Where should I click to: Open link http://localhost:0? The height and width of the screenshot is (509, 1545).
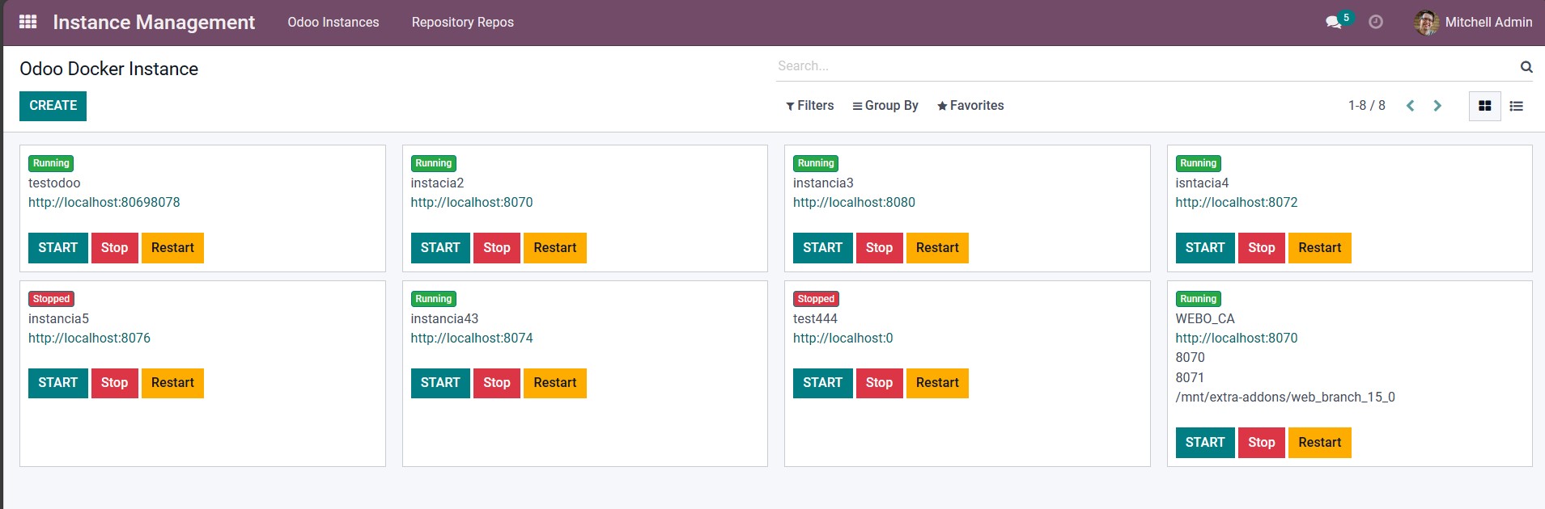843,339
